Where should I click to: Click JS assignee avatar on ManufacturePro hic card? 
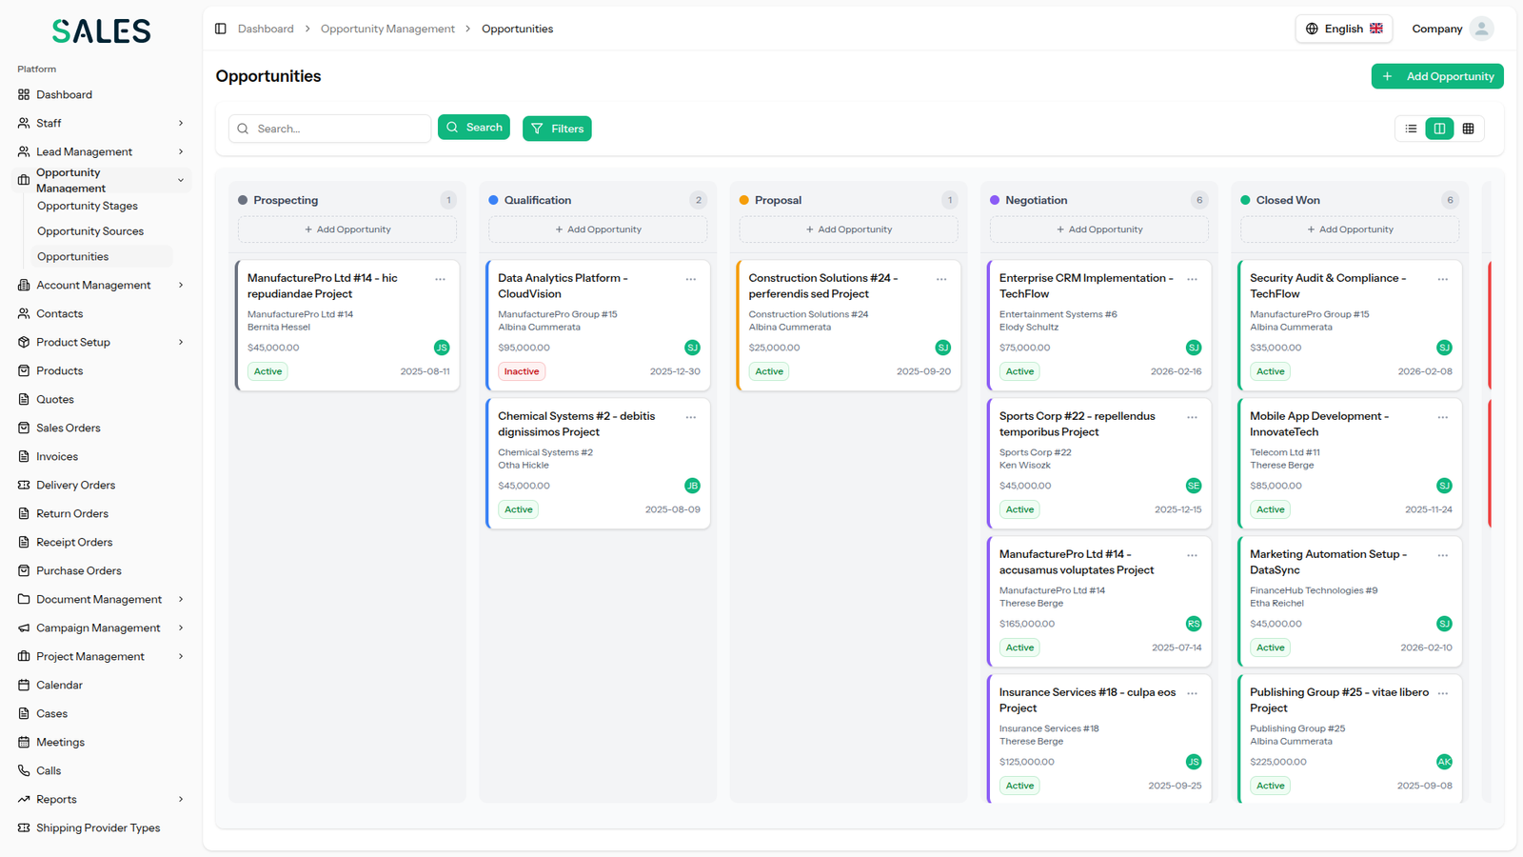click(x=442, y=348)
